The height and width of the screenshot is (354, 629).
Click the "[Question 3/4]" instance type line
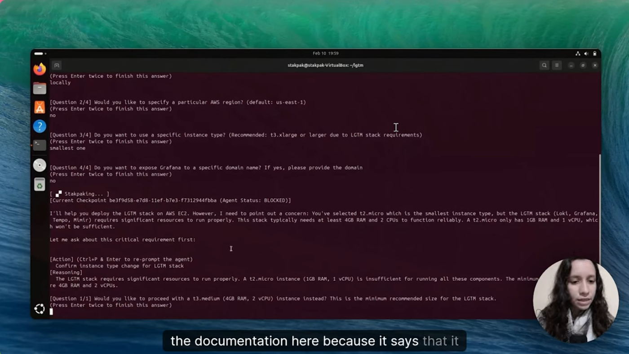tap(236, 135)
